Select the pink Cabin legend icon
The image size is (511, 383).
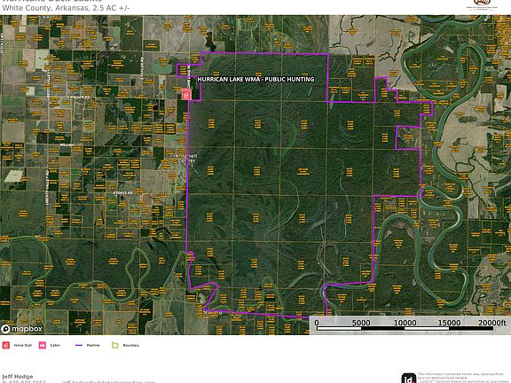point(43,345)
